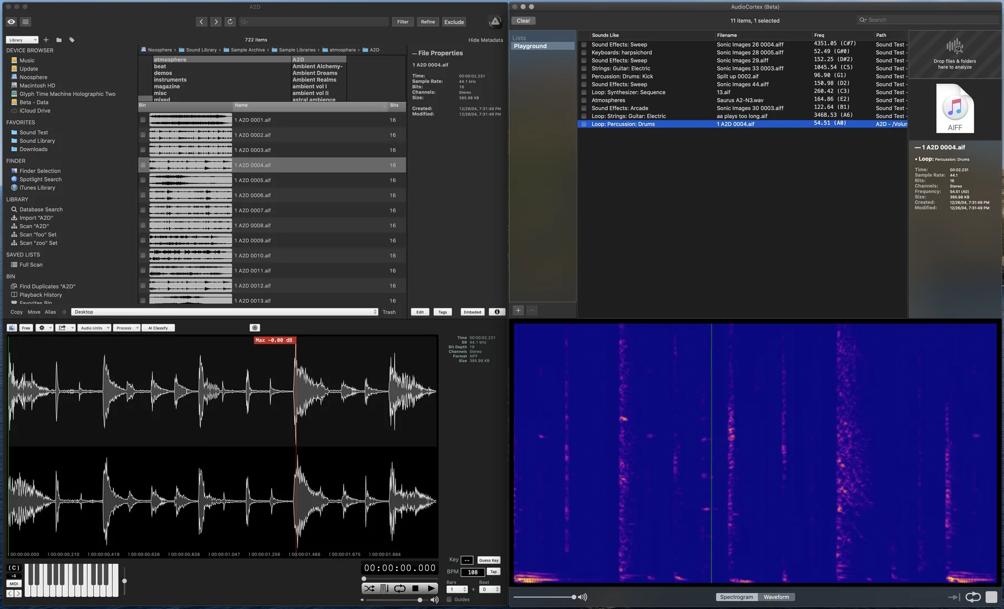Check the box for Saurus A2-N3.wav row
The height and width of the screenshot is (609, 1004).
(584, 100)
